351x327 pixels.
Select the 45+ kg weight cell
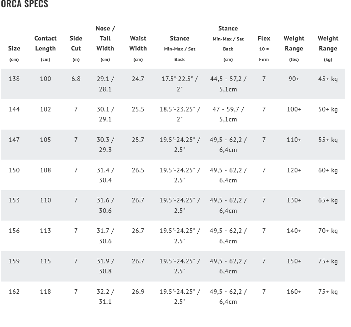pos(328,79)
